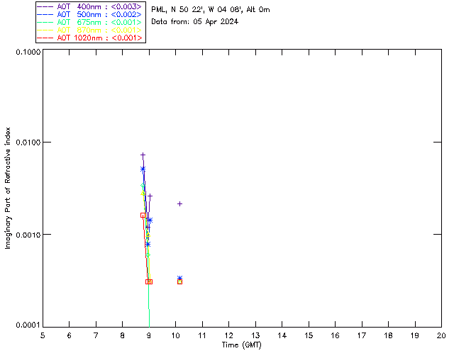Click the x-axis tick label 15
This screenshot has height=363, width=454.
(x=309, y=335)
